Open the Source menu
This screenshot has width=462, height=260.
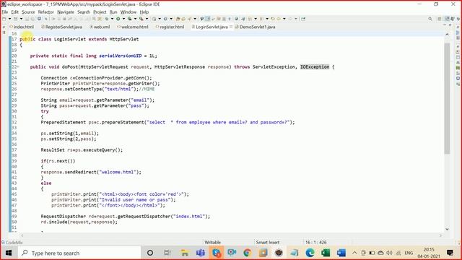pos(28,12)
